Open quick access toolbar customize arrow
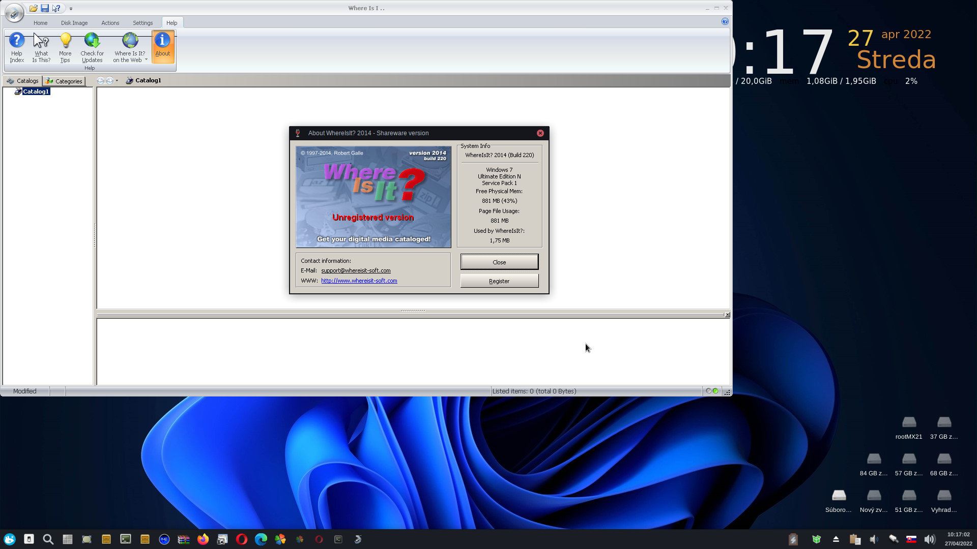 pyautogui.click(x=71, y=9)
